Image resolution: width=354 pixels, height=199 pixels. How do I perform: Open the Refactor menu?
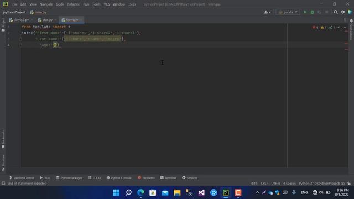(74, 4)
